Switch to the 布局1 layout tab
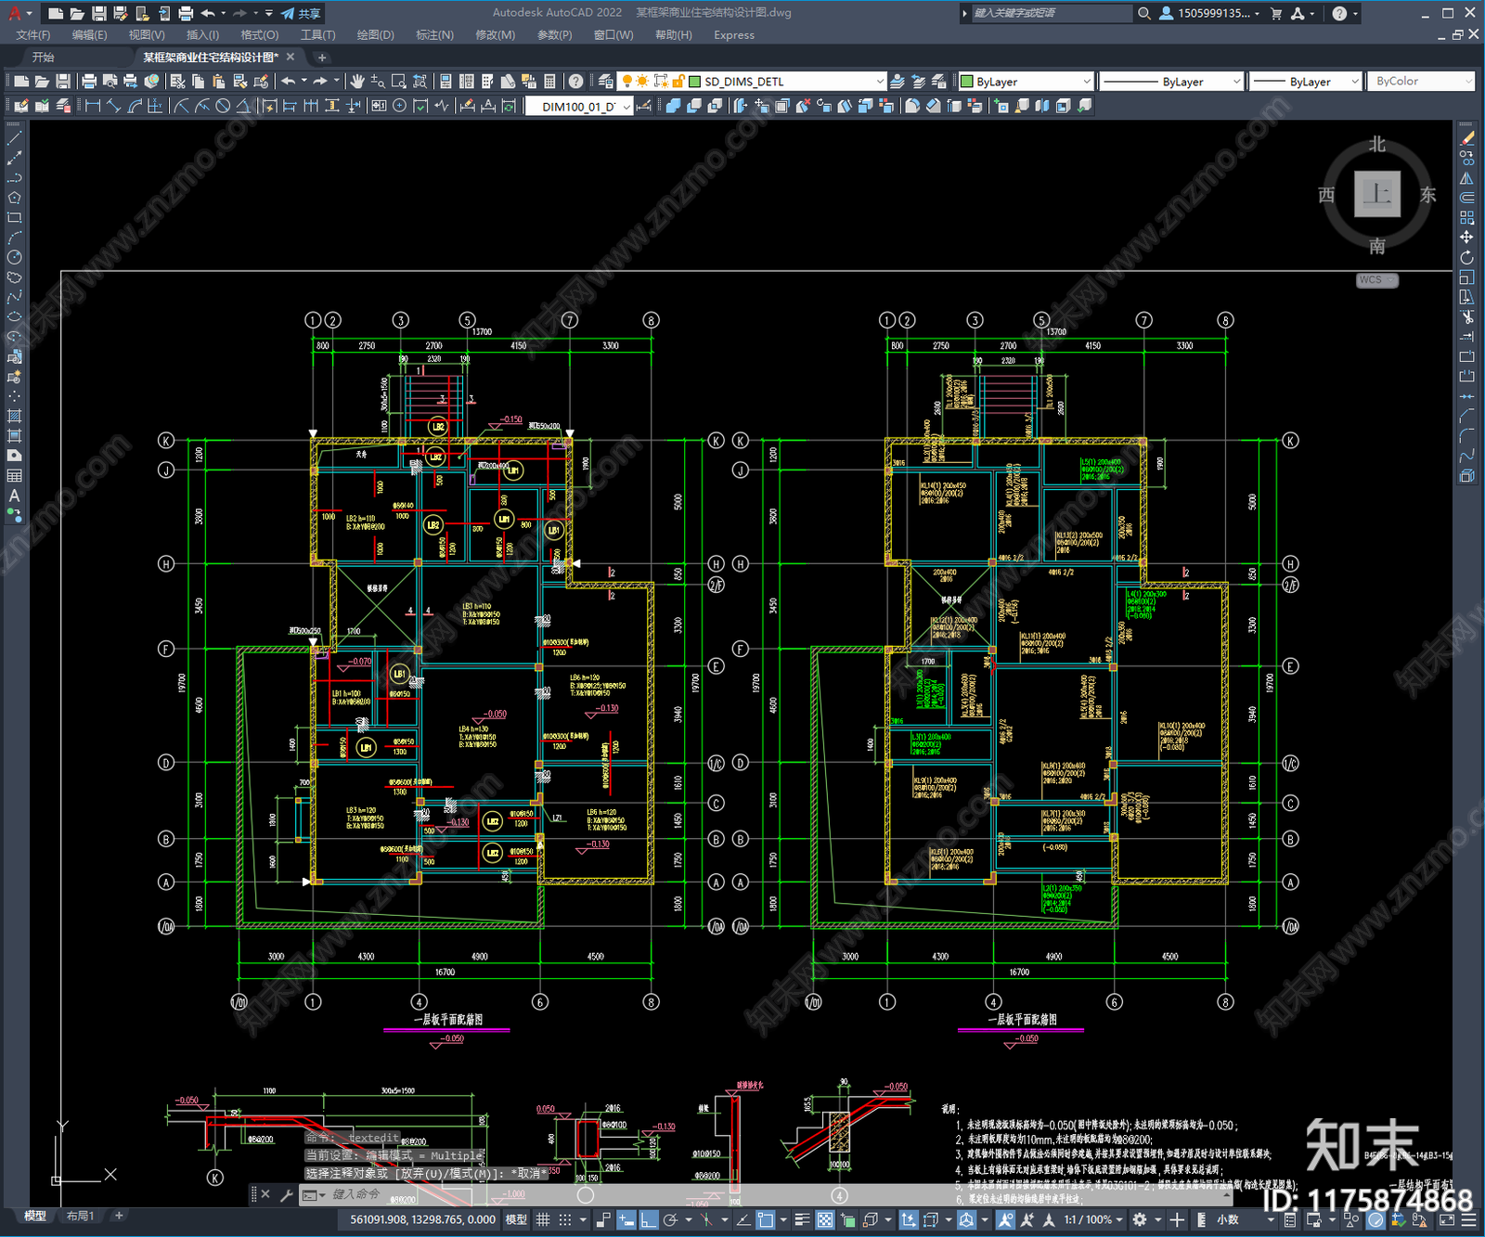Screen dimensions: 1485x1237 click(80, 1216)
